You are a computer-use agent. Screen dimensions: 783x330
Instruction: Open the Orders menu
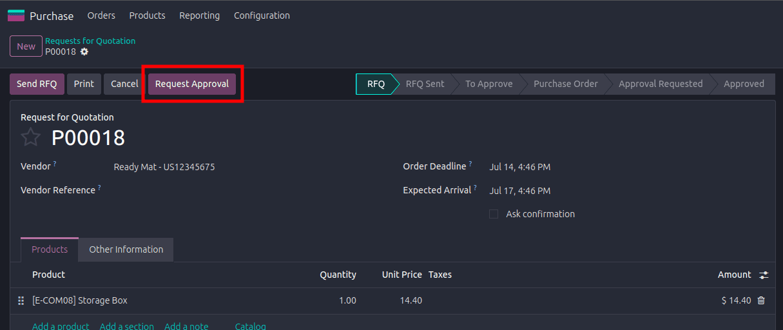pos(101,15)
